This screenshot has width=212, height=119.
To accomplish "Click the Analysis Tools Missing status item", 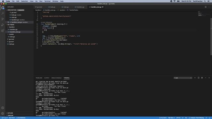I will click(196, 118).
